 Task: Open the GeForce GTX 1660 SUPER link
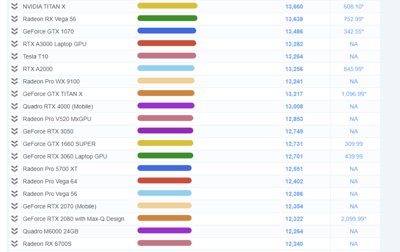point(59,144)
